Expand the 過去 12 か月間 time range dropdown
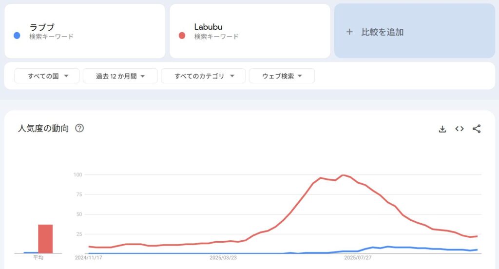Image resolution: width=499 pixels, height=269 pixels. pos(120,76)
